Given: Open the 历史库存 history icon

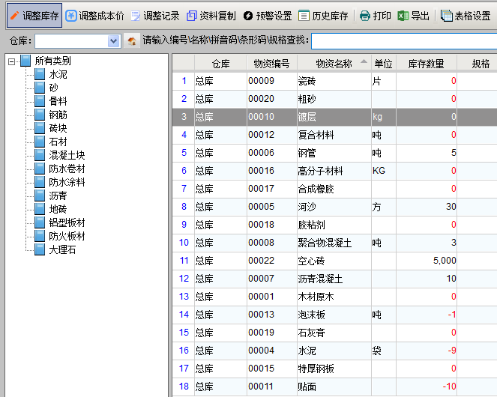Looking at the screenshot, I should point(304,15).
